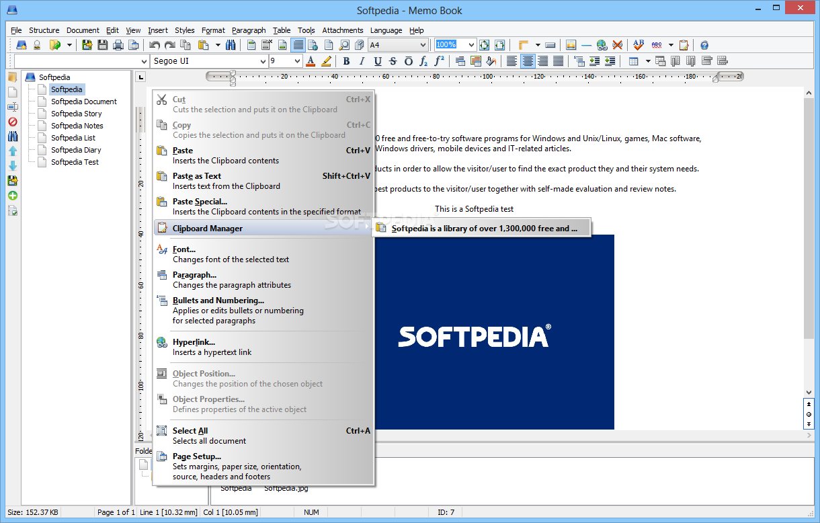
Task: Choose Select All in context menu
Action: [x=263, y=436]
